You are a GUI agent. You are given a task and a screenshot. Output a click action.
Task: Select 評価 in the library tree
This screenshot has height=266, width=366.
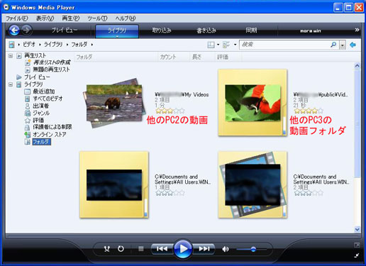click(x=38, y=120)
